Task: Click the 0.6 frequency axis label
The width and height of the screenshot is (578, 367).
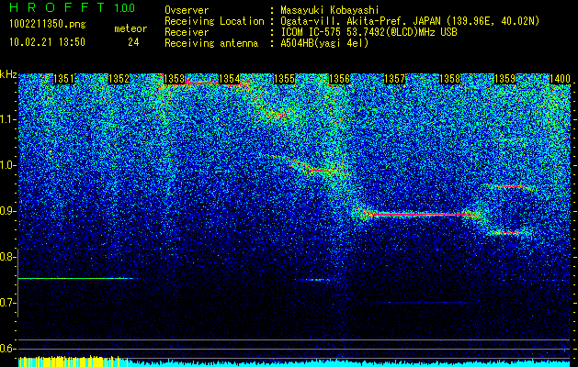Action: pyautogui.click(x=7, y=349)
